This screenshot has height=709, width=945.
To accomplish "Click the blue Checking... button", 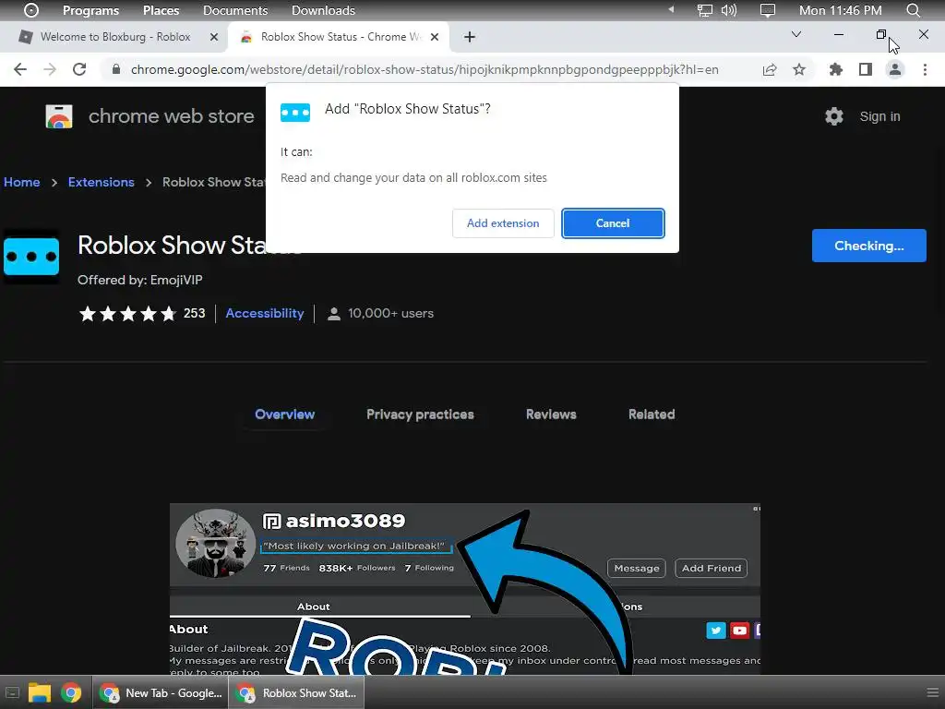I will tap(868, 246).
